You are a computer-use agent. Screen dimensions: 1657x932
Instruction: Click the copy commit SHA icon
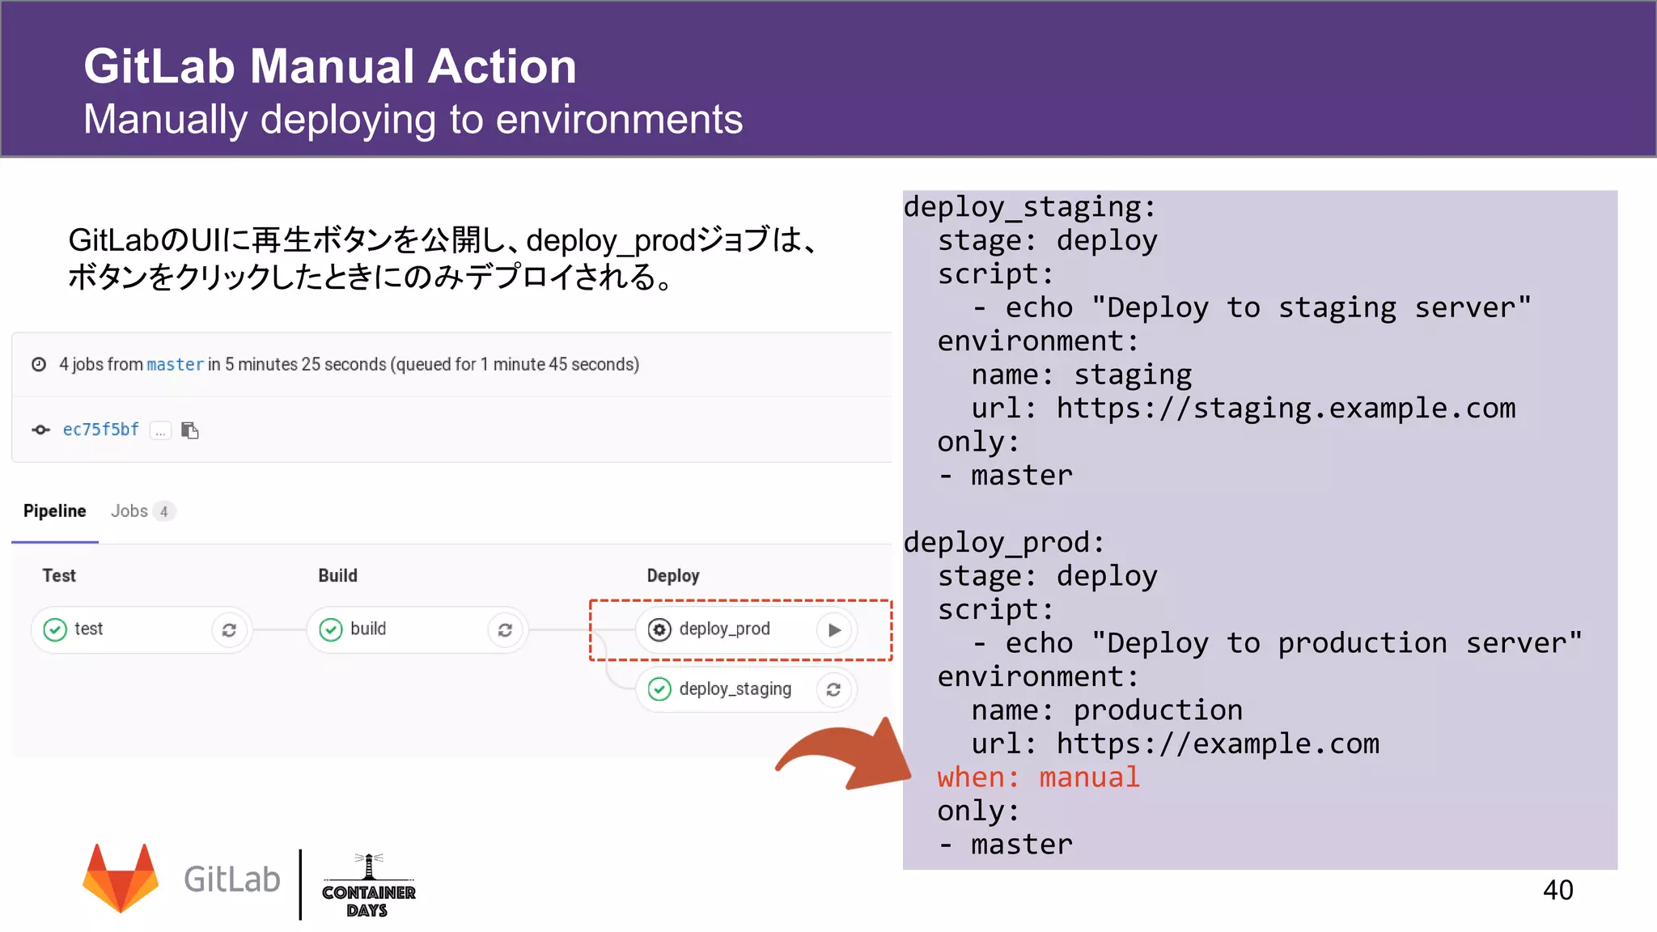(x=190, y=430)
